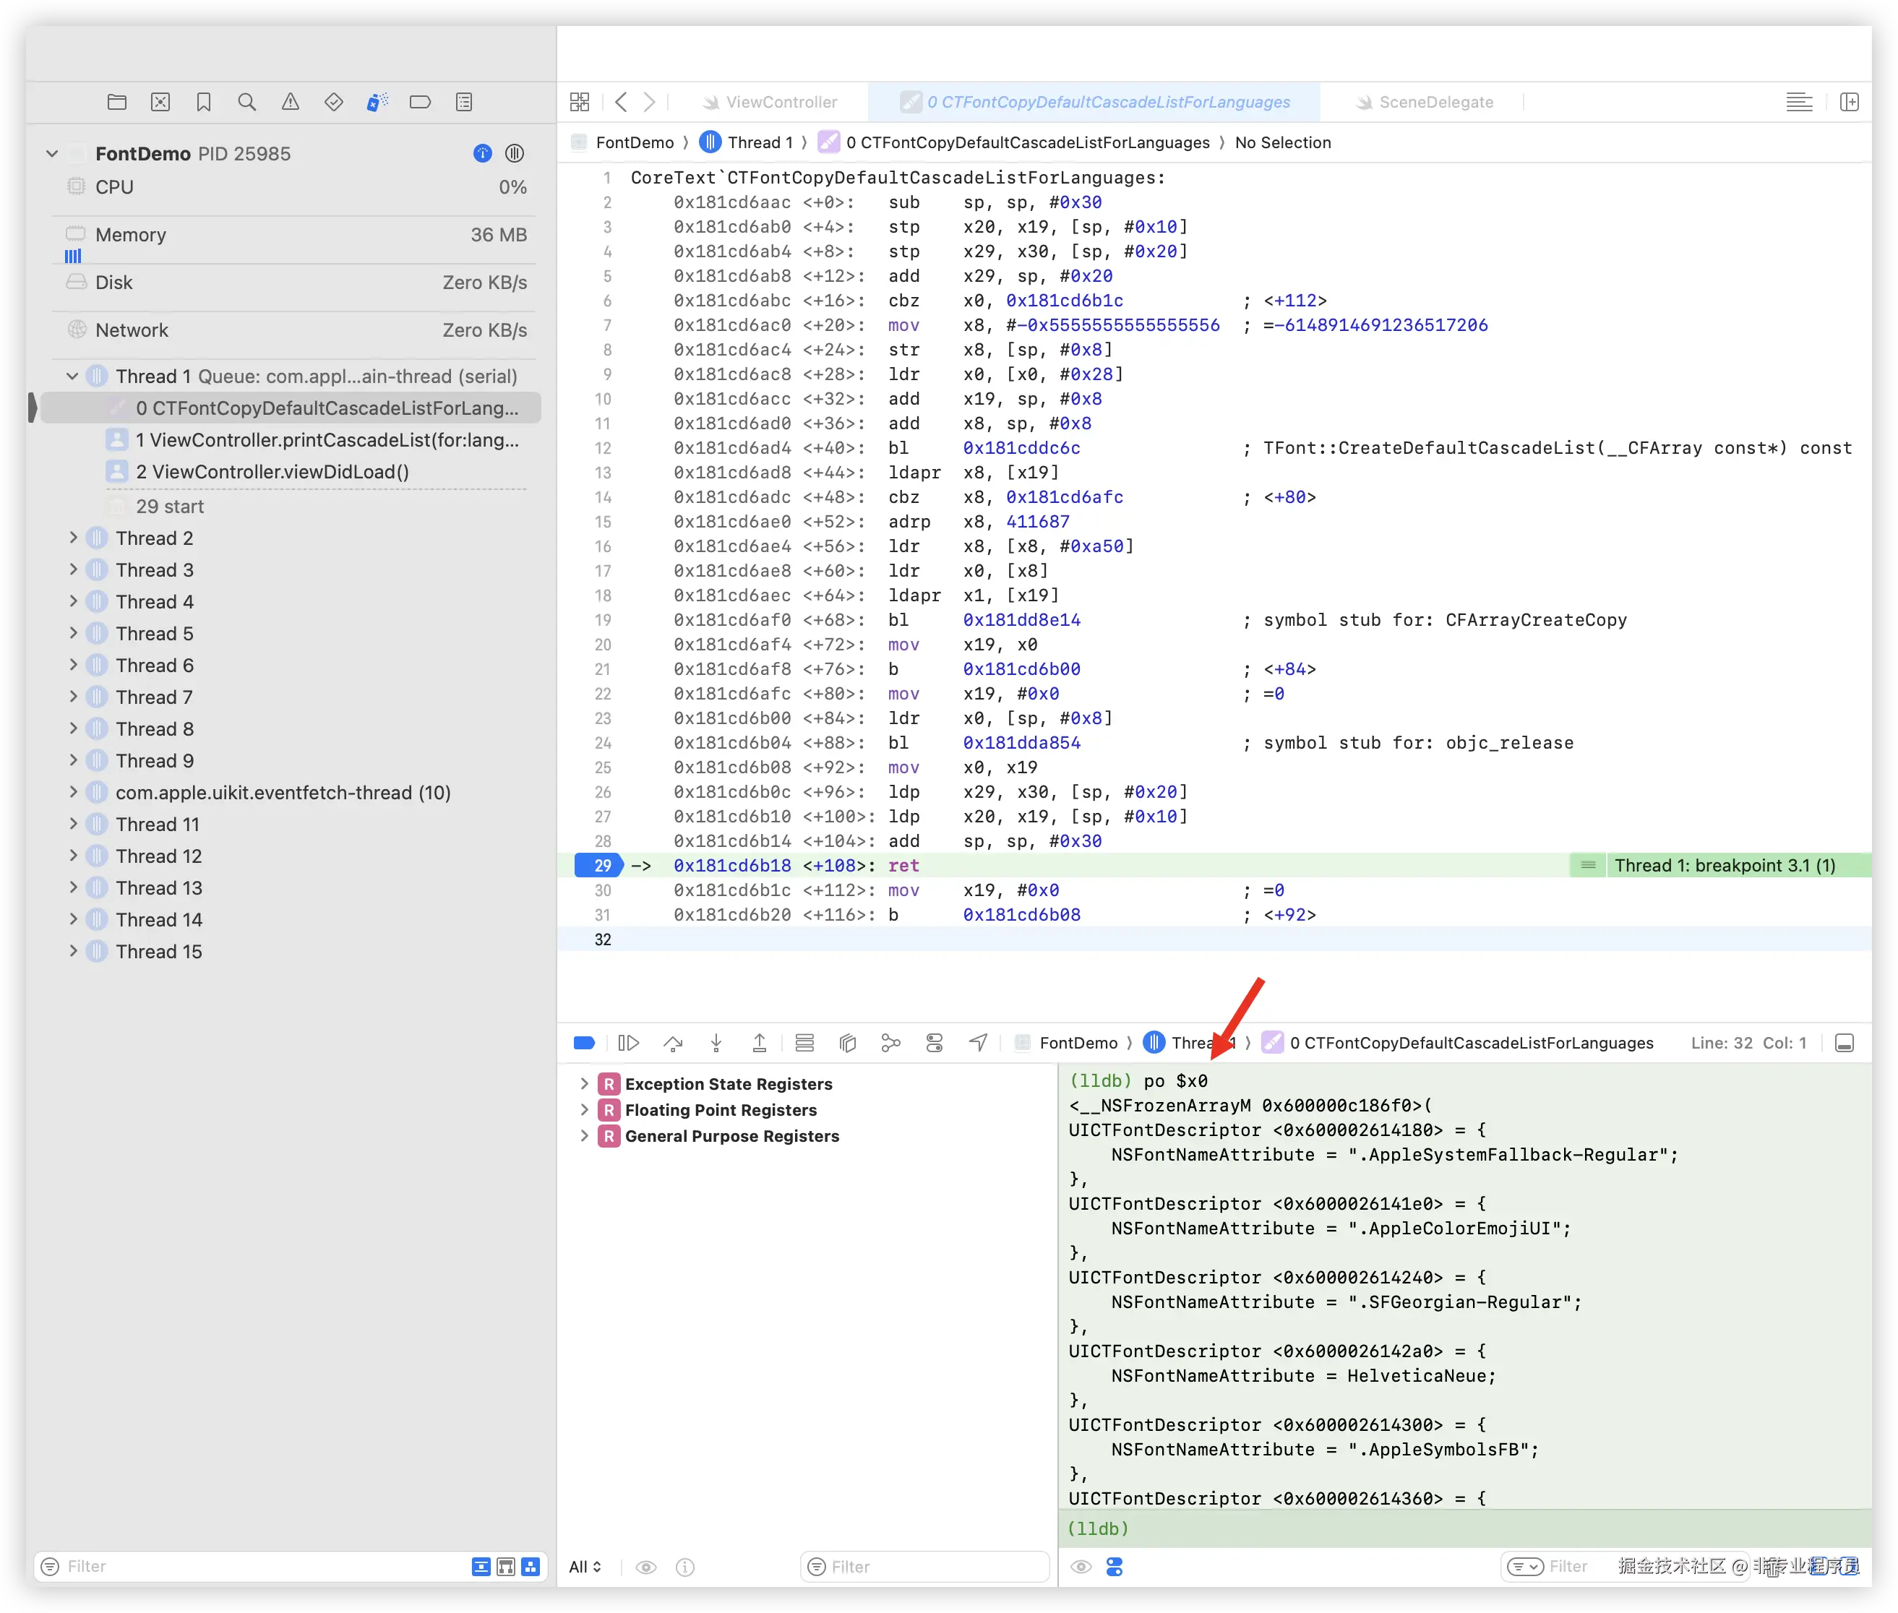Open Debug View Hierarchy icon
The image size is (1898, 1613).
tap(848, 1042)
